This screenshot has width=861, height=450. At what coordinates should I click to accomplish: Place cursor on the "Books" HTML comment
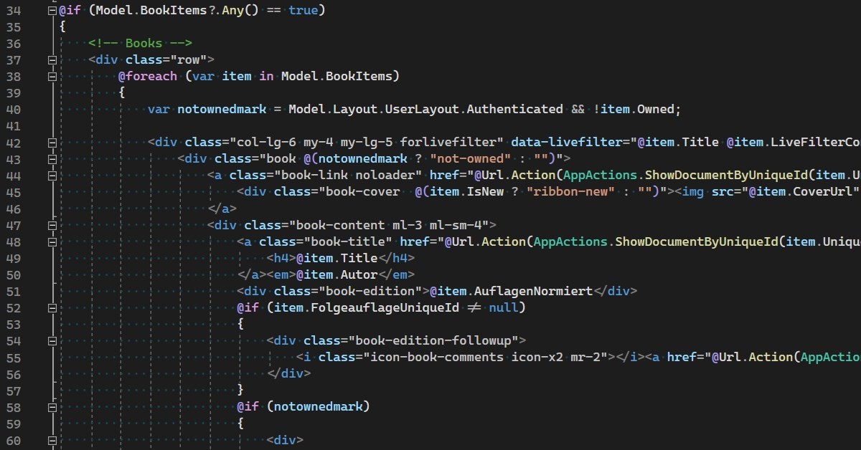(x=143, y=44)
